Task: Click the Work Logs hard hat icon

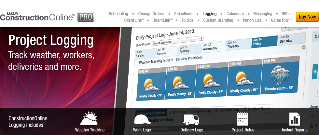Action: coord(142,119)
